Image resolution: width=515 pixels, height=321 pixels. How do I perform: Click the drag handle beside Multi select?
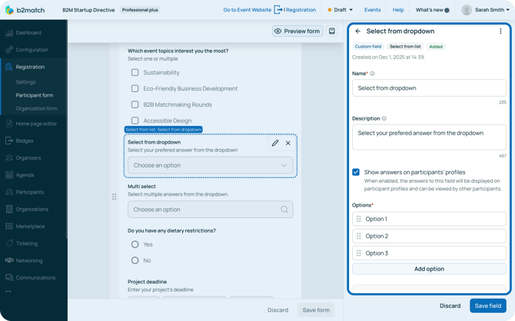(115, 197)
